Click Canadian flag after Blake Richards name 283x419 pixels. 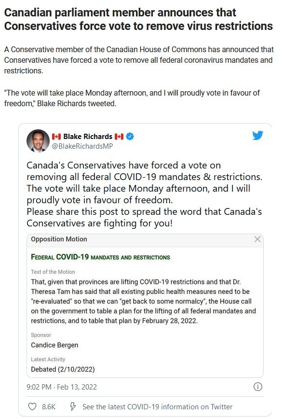coord(119,137)
